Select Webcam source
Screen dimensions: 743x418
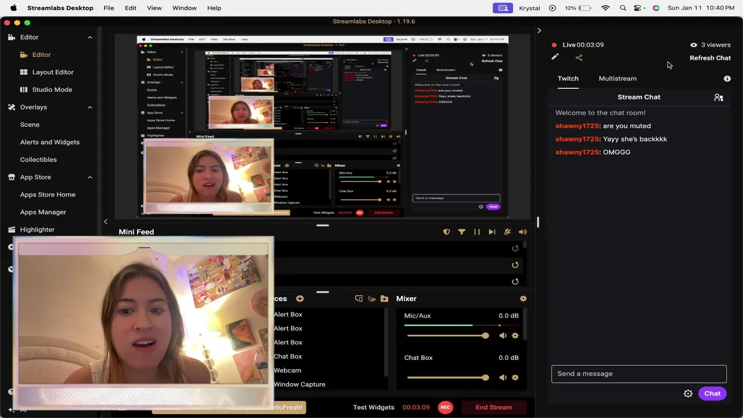coord(287,370)
